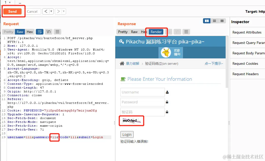Click the 验证码输入错误哦 error message

134,141
